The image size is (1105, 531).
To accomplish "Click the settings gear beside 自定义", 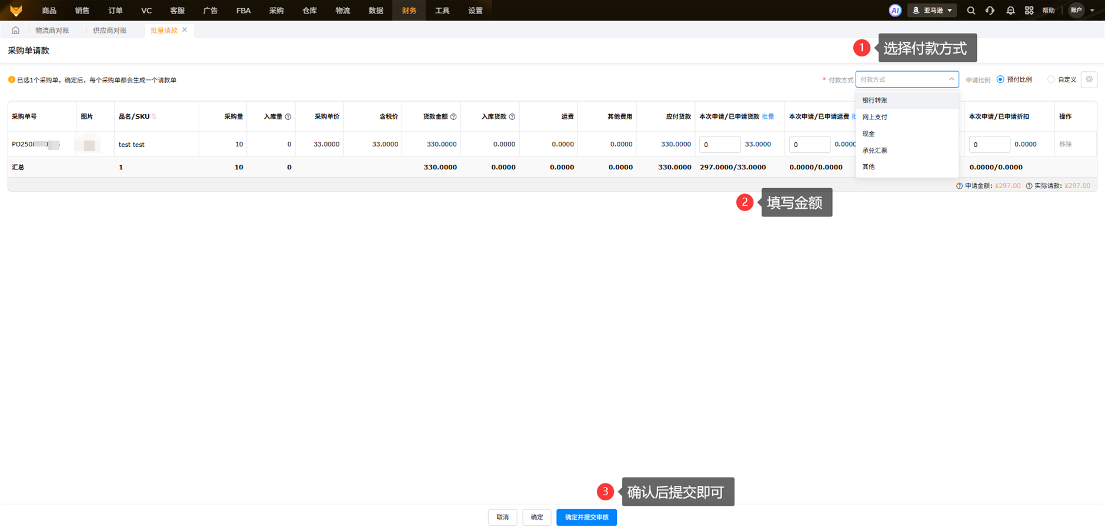I will 1089,79.
